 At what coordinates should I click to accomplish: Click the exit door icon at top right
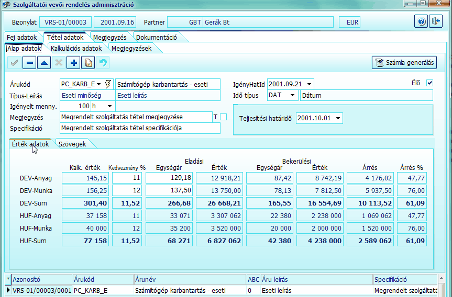pos(436,21)
